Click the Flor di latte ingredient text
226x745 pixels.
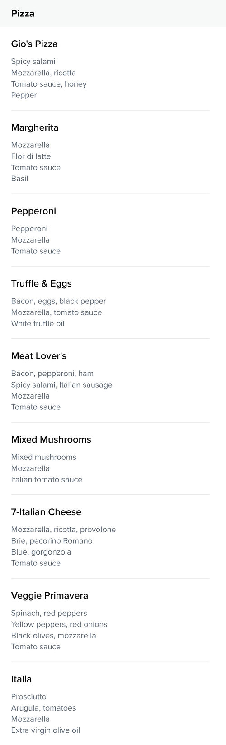tap(31, 156)
